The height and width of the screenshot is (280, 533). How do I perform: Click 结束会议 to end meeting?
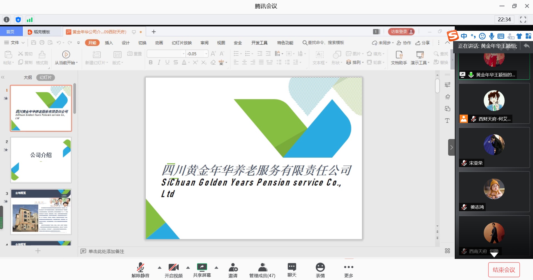504,269
